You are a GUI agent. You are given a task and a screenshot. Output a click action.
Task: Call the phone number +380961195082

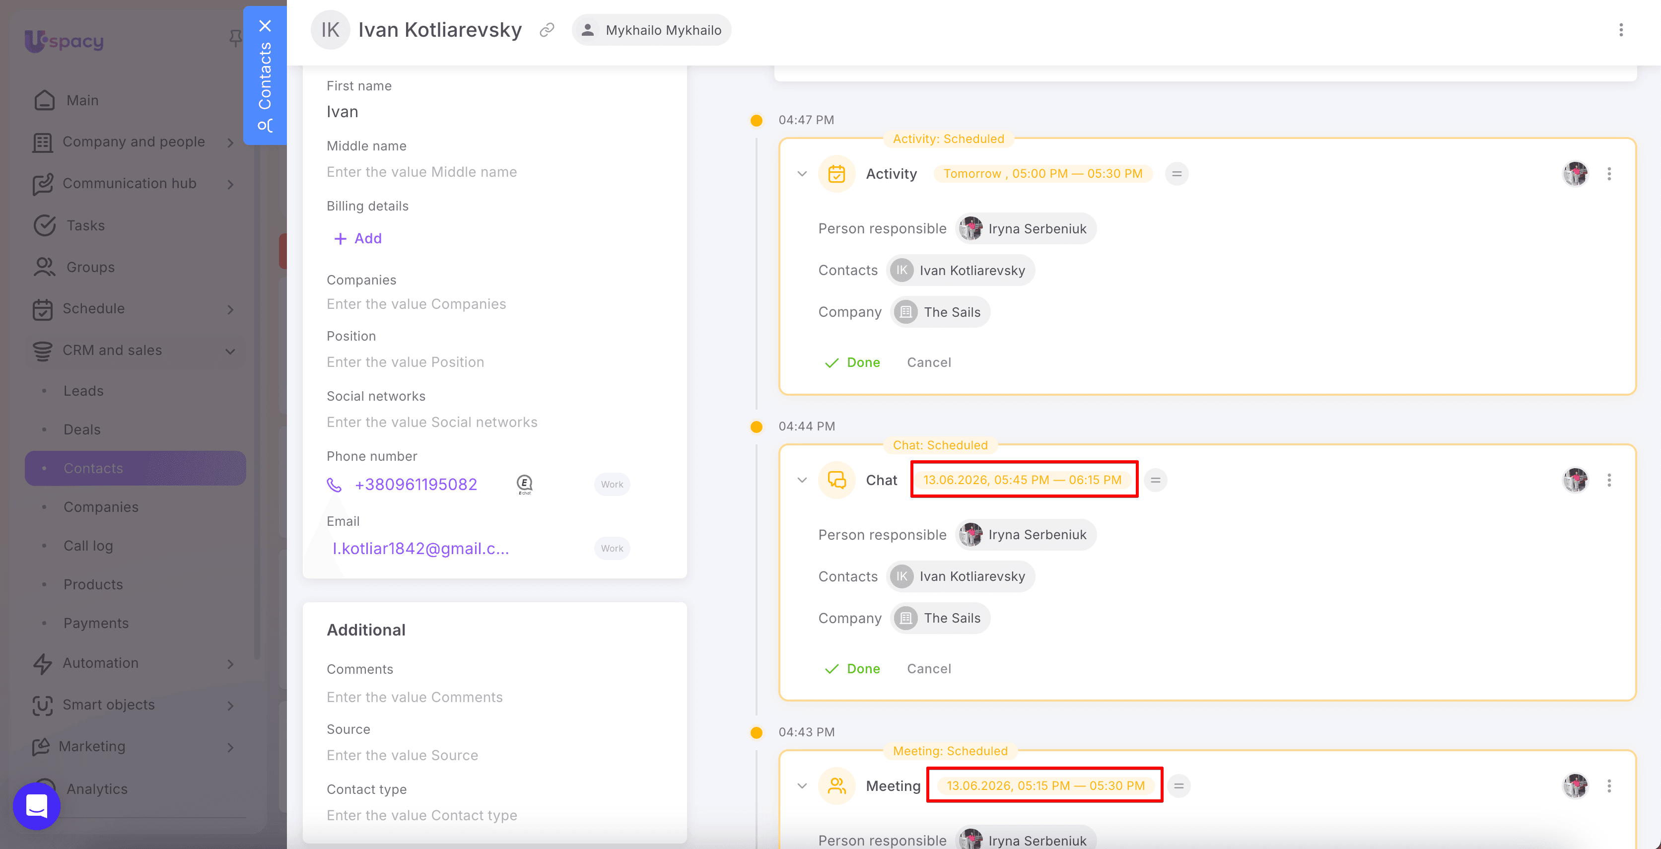pos(416,485)
